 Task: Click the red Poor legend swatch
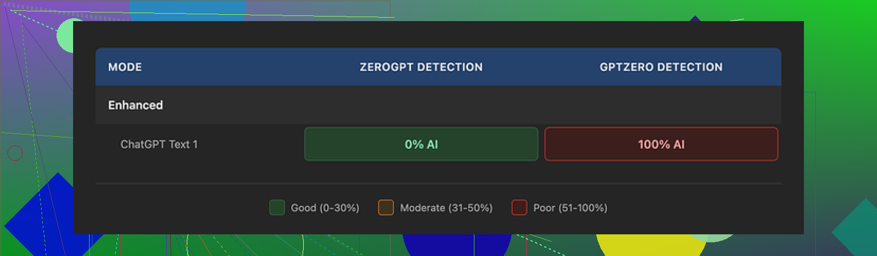click(x=519, y=208)
